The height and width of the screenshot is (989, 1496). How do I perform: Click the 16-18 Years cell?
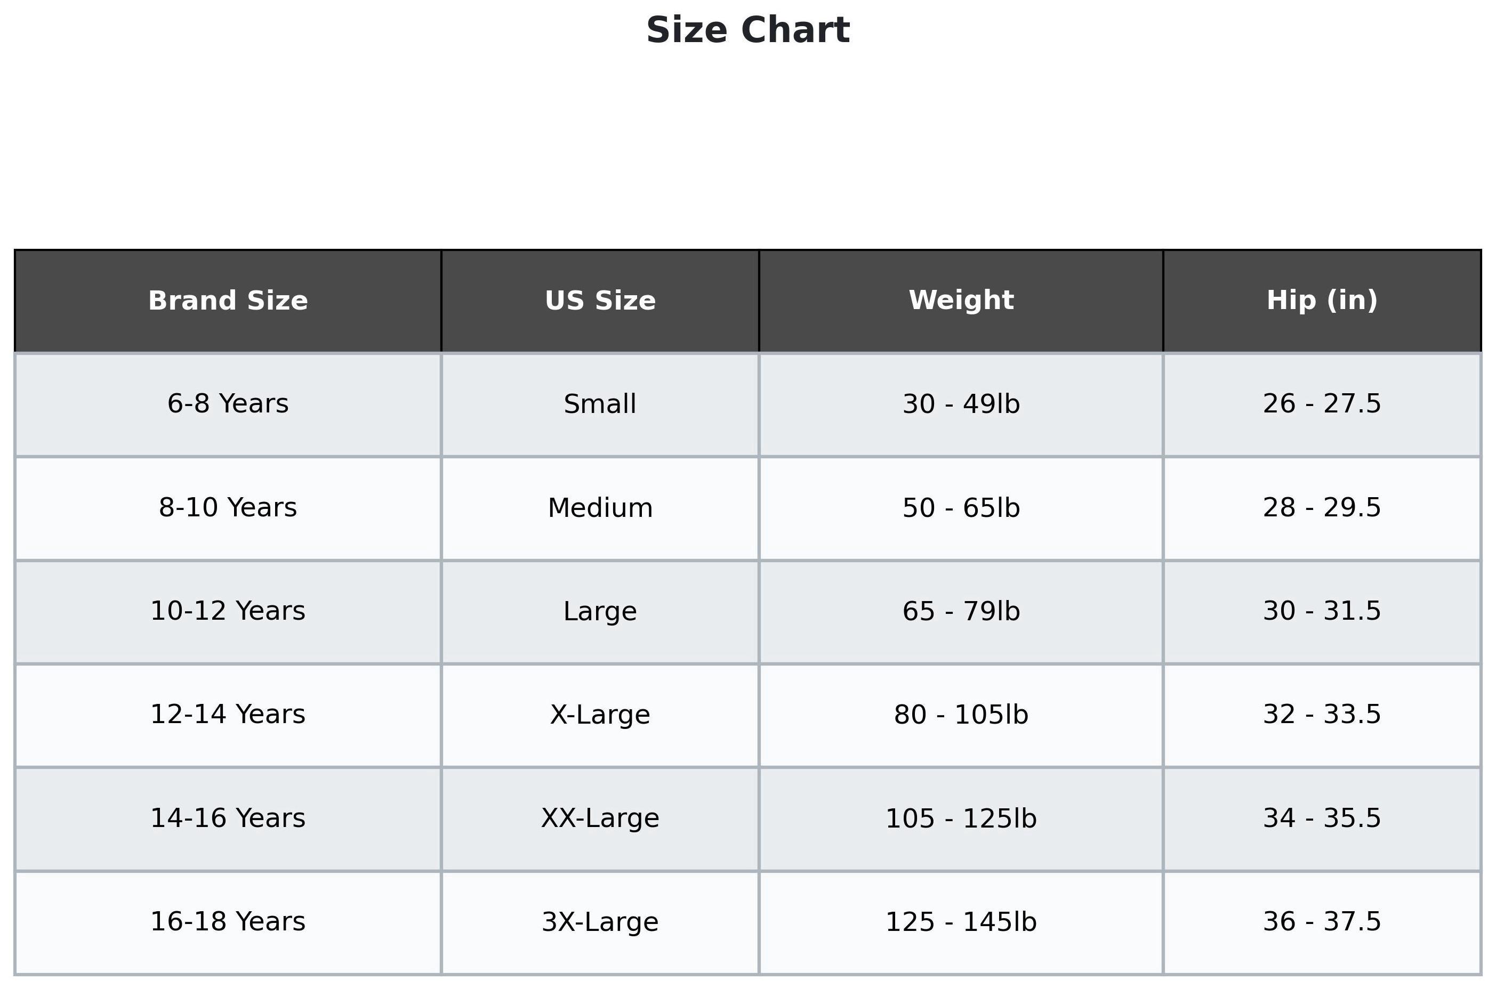click(x=228, y=921)
